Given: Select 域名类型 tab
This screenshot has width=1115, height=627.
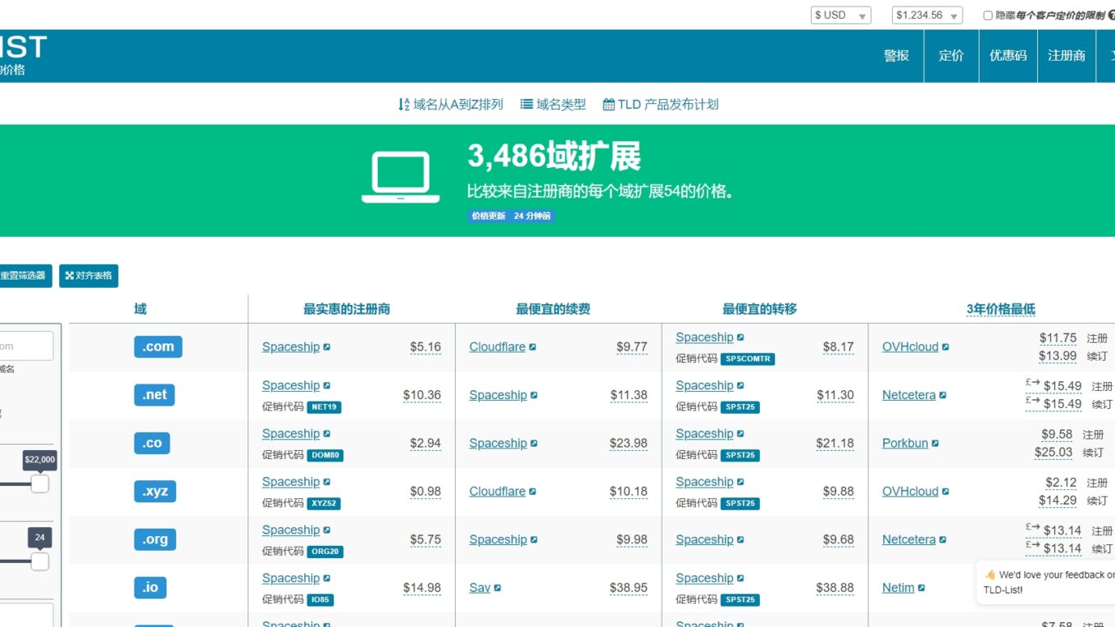Looking at the screenshot, I should 553,104.
